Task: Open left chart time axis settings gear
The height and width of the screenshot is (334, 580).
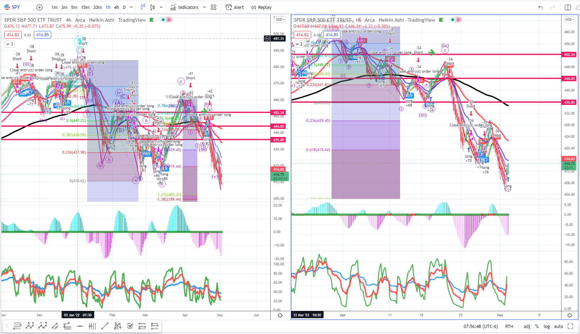Action: tap(280, 315)
